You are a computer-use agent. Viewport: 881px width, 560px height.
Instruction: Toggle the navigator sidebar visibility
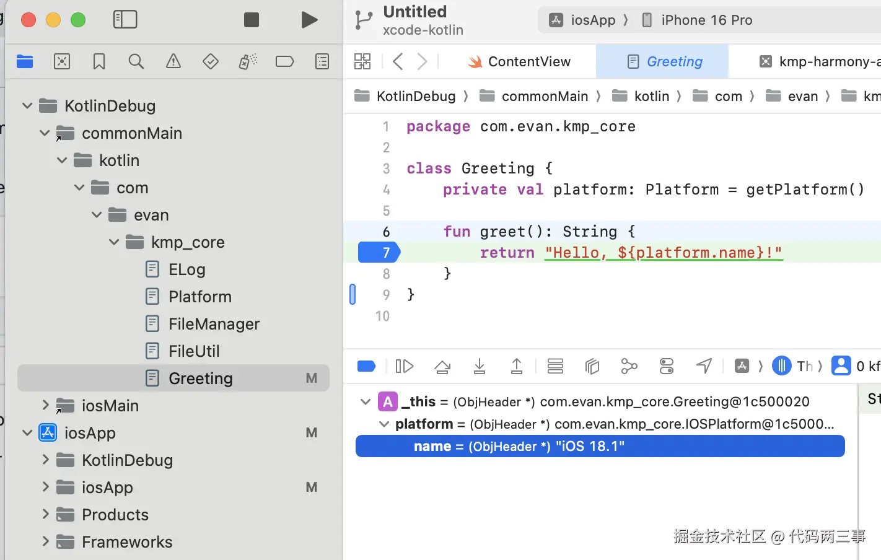[125, 20]
